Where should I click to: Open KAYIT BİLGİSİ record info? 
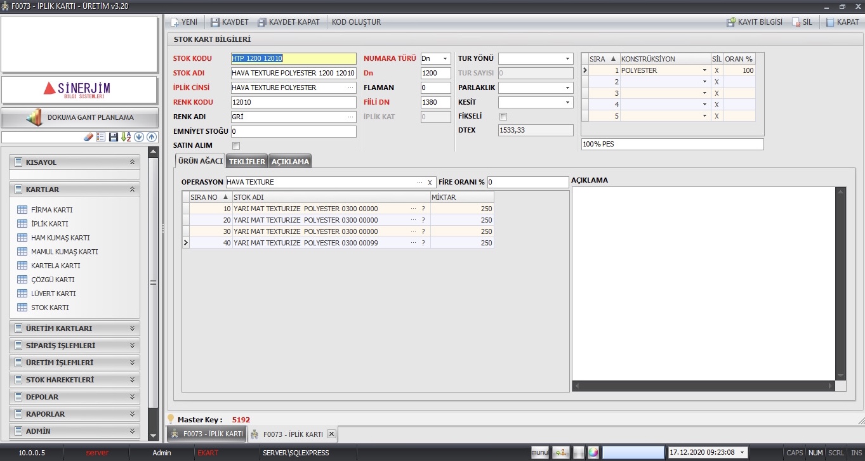(x=755, y=22)
